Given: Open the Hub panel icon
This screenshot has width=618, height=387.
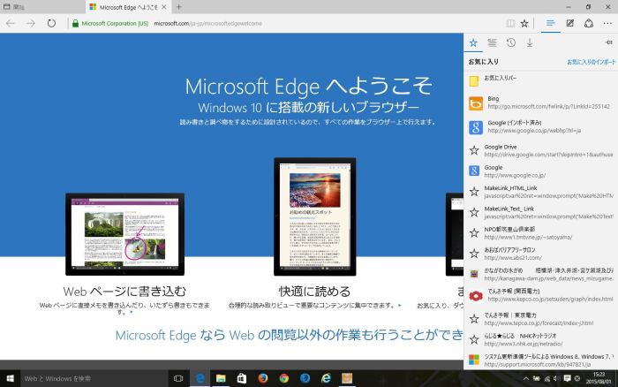Looking at the screenshot, I should (550, 23).
